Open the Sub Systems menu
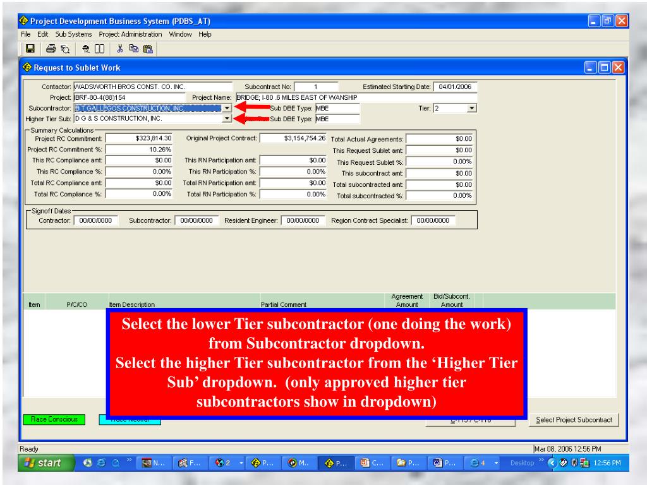 pos(73,34)
